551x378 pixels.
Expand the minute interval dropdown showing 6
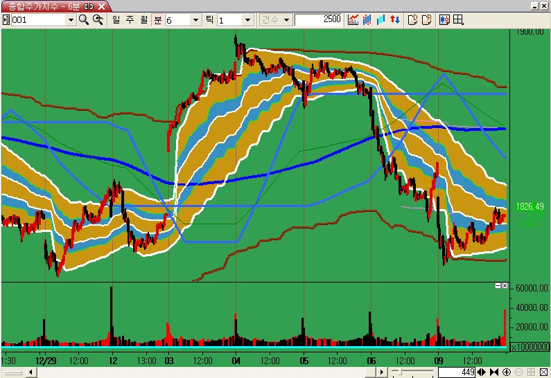196,20
